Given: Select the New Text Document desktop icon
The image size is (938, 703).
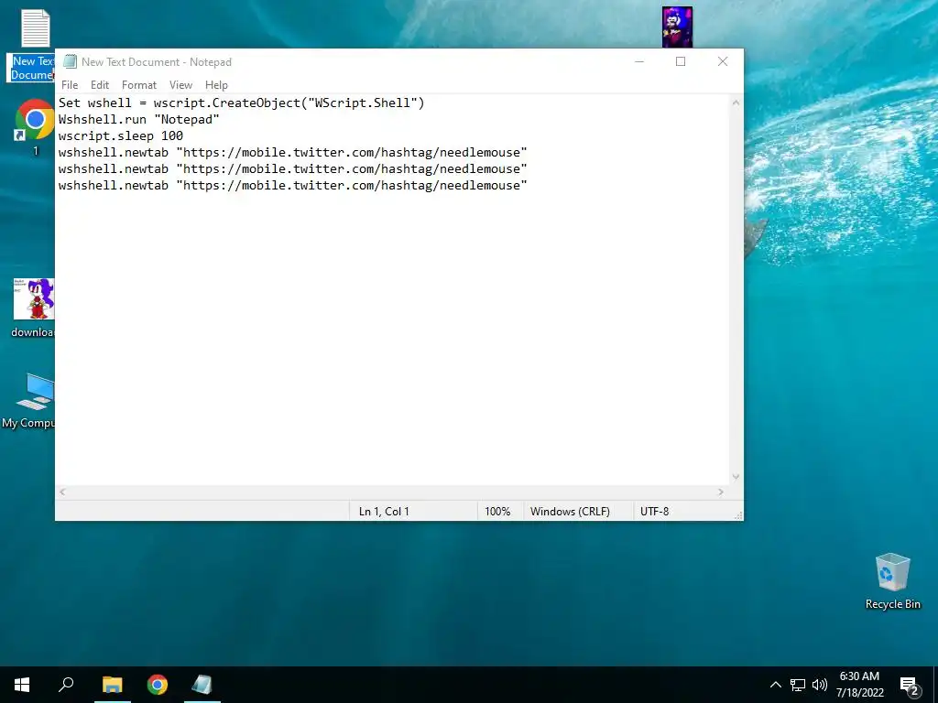Looking at the screenshot, I should coord(33,46).
